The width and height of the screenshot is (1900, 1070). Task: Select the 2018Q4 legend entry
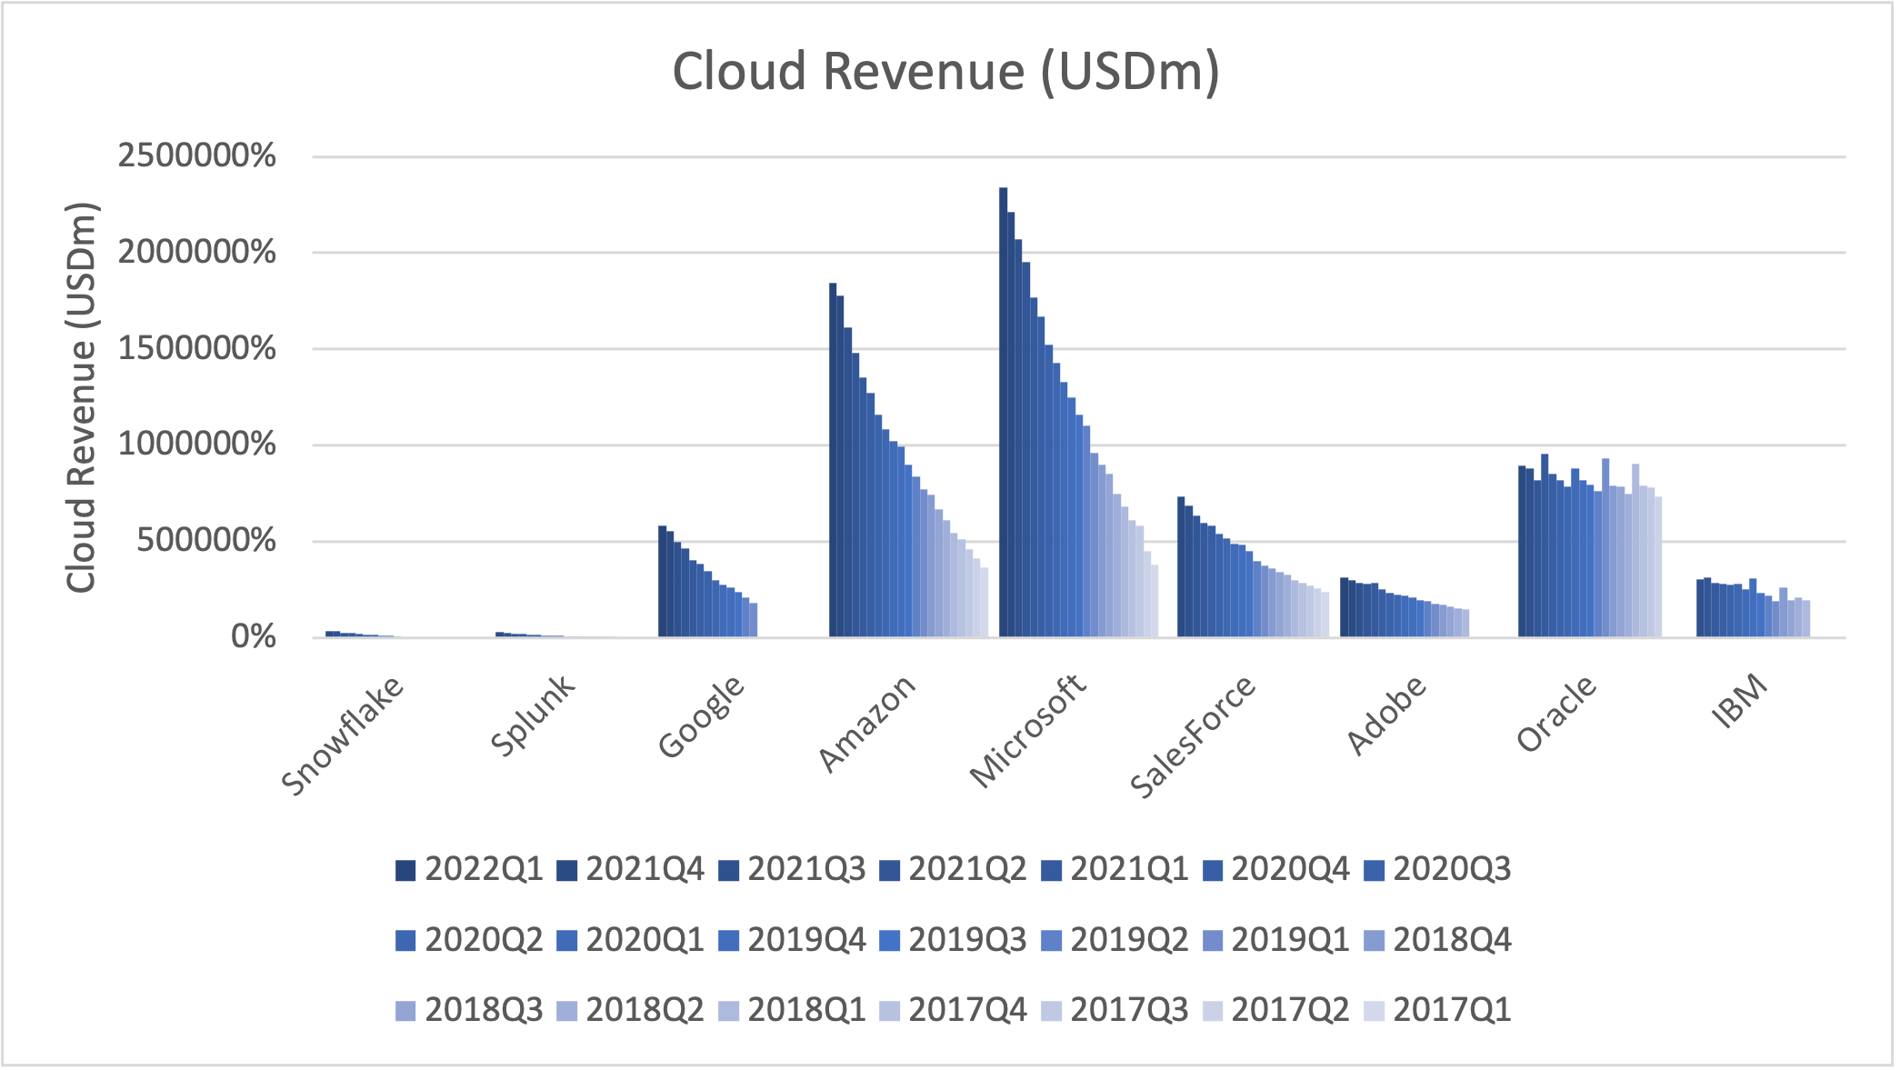point(1437,940)
